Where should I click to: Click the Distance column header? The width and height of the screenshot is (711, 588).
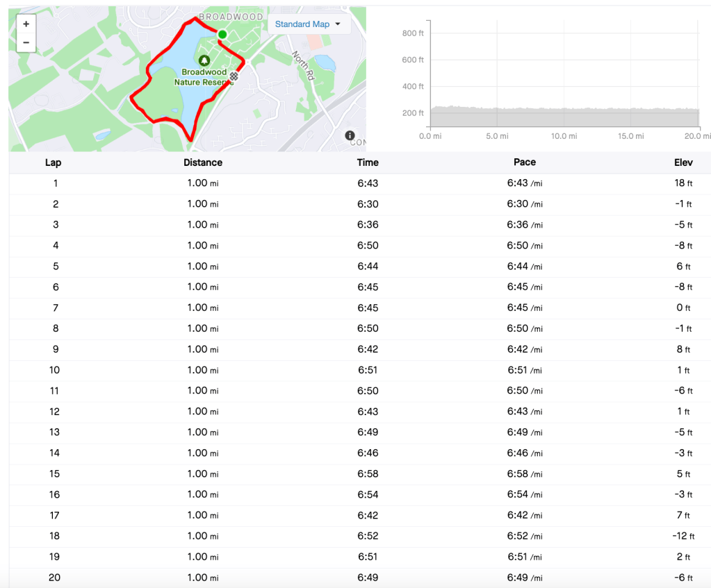point(203,162)
